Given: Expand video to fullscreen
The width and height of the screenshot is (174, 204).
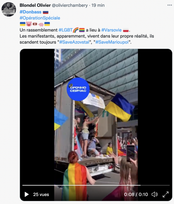Looking at the screenshot, I should (x=166, y=195).
